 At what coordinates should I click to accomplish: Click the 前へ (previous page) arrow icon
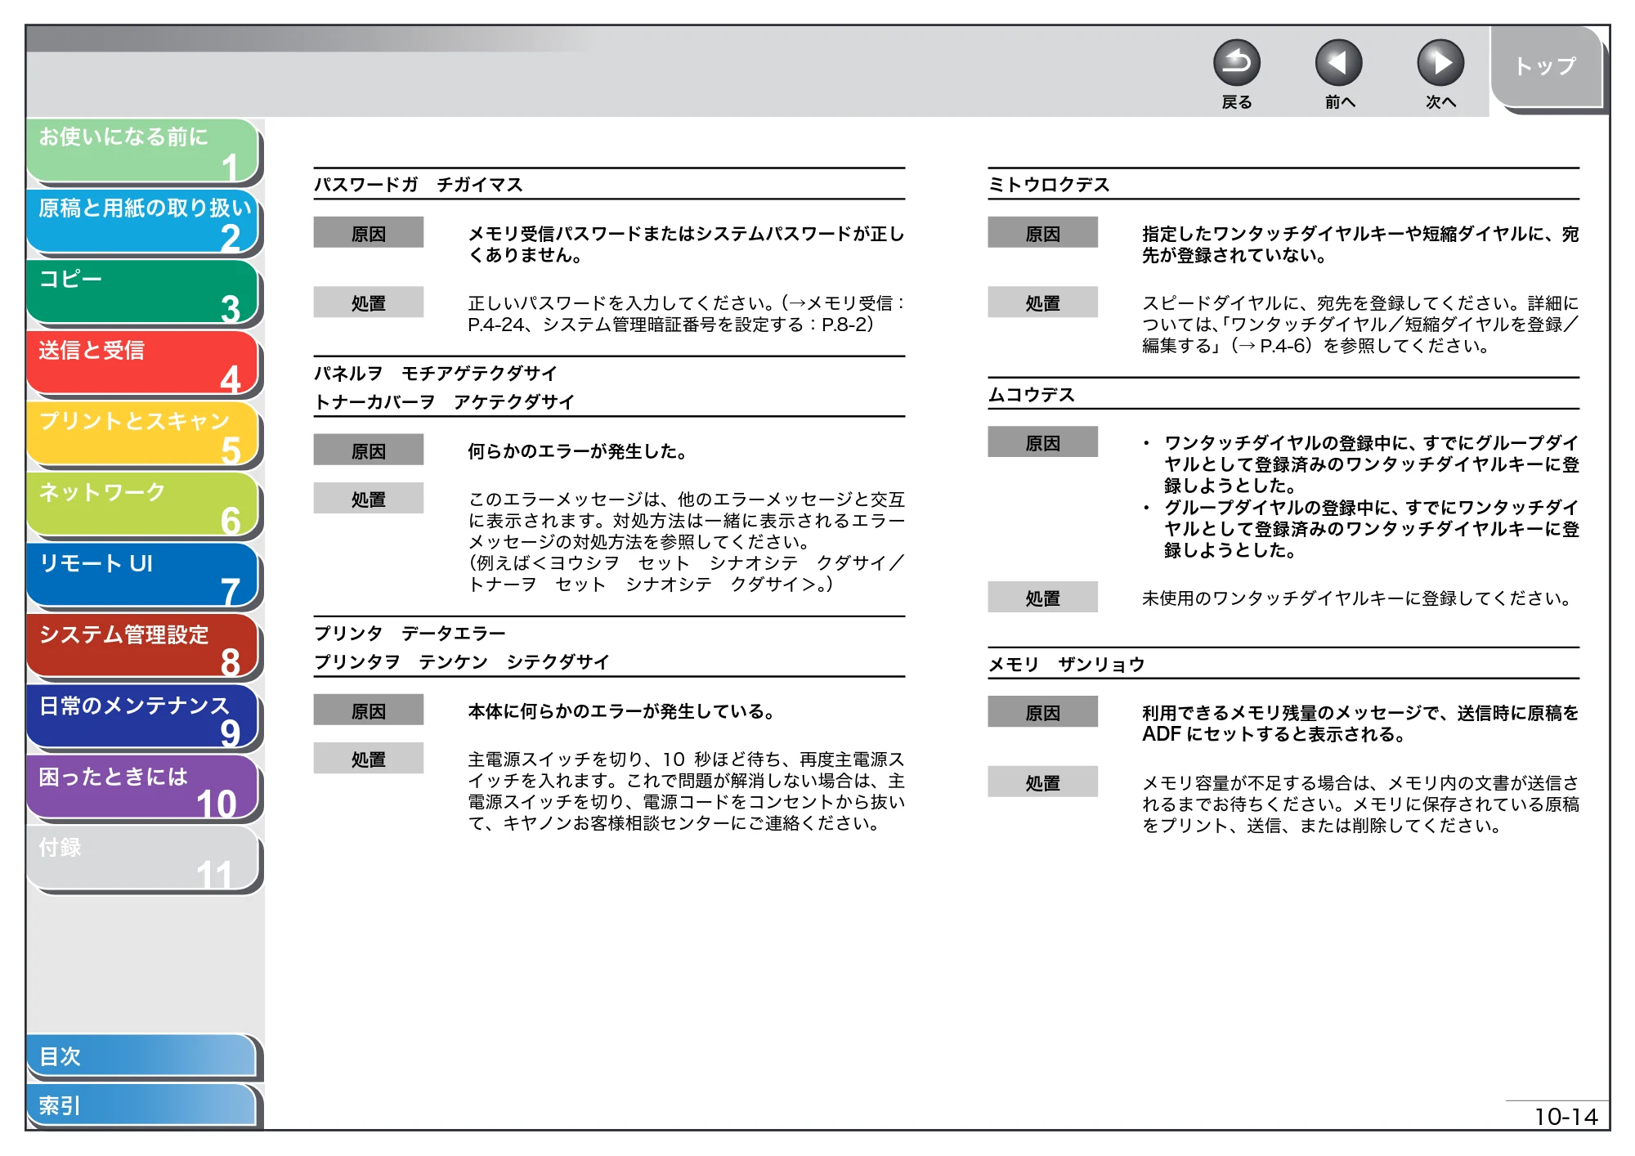1338,63
